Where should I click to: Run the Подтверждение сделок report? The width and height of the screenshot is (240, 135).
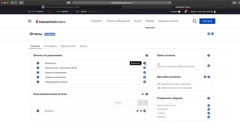[x=144, y=82]
